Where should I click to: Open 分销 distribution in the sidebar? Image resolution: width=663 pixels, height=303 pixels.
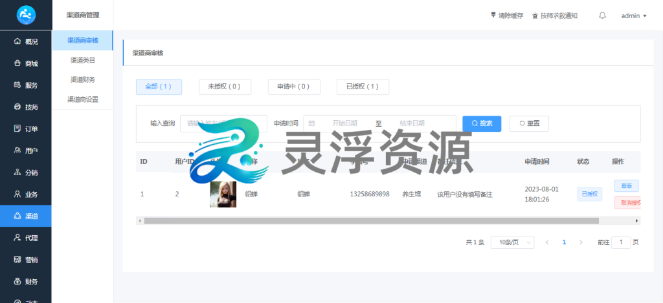click(26, 172)
